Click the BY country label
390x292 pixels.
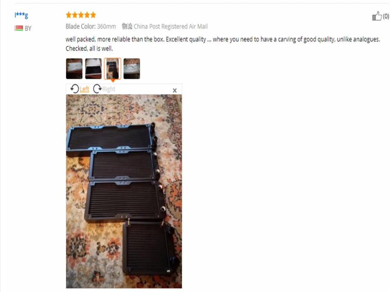click(28, 28)
